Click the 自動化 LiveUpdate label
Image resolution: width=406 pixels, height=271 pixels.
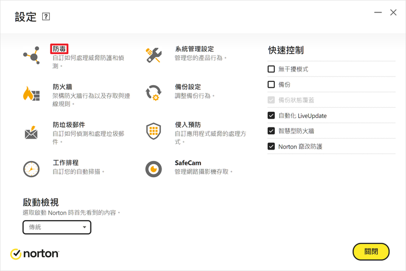[302, 115]
